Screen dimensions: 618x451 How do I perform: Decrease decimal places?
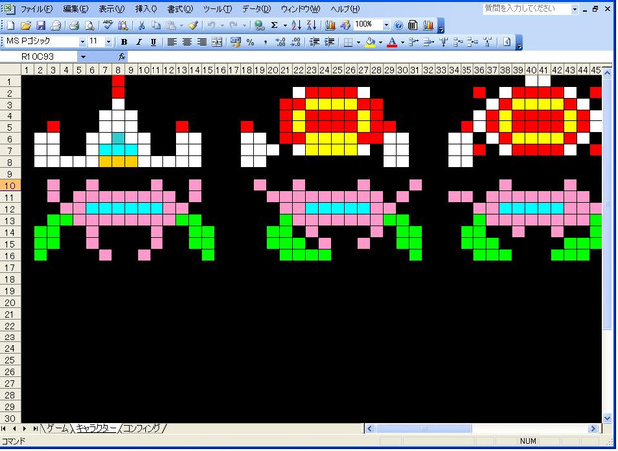pyautogui.click(x=296, y=42)
